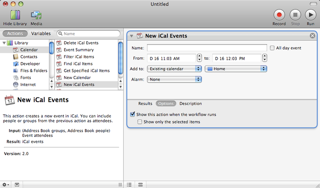Select Calendar category in Library
320x188 pixels.
(24, 50)
